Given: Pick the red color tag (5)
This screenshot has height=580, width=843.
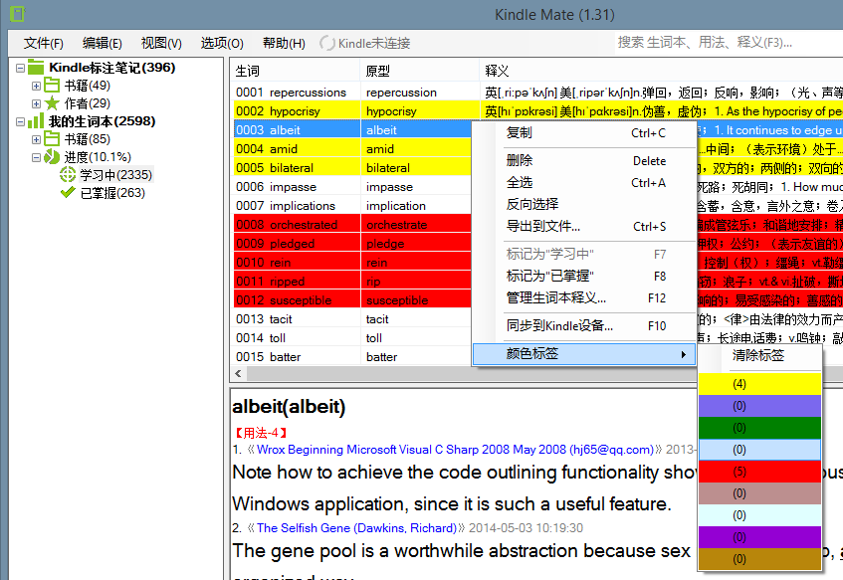Looking at the screenshot, I should tap(759, 472).
